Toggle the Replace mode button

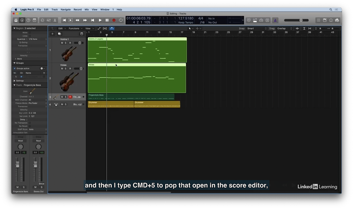pos(249,20)
